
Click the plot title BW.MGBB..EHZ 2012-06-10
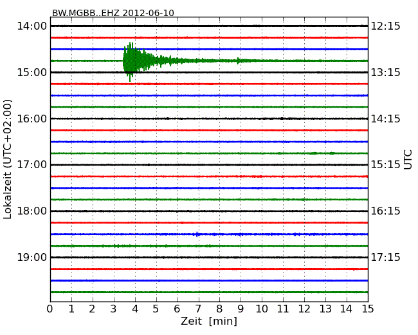click(113, 13)
